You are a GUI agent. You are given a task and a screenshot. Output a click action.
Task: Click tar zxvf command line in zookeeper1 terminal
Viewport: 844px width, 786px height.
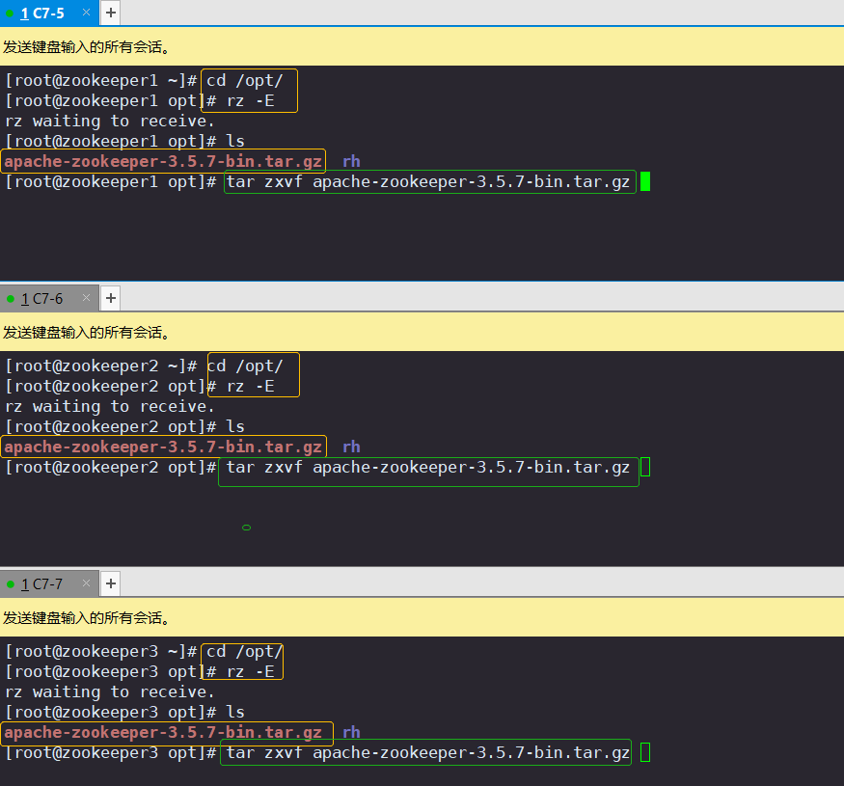pos(428,182)
